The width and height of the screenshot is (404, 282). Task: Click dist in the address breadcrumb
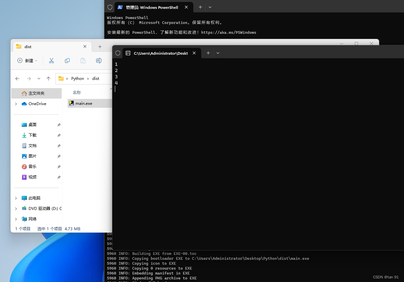96,79
